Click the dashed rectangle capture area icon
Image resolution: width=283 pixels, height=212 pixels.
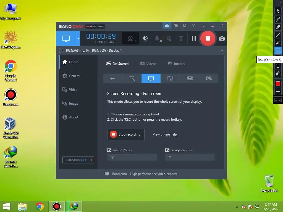click(x=61, y=51)
